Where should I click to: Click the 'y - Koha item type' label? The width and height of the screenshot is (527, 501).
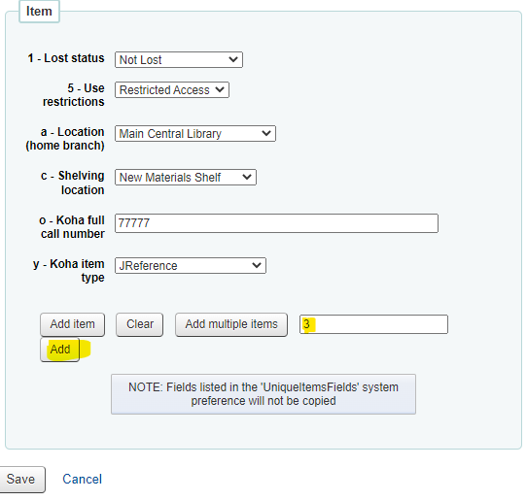tap(69, 271)
